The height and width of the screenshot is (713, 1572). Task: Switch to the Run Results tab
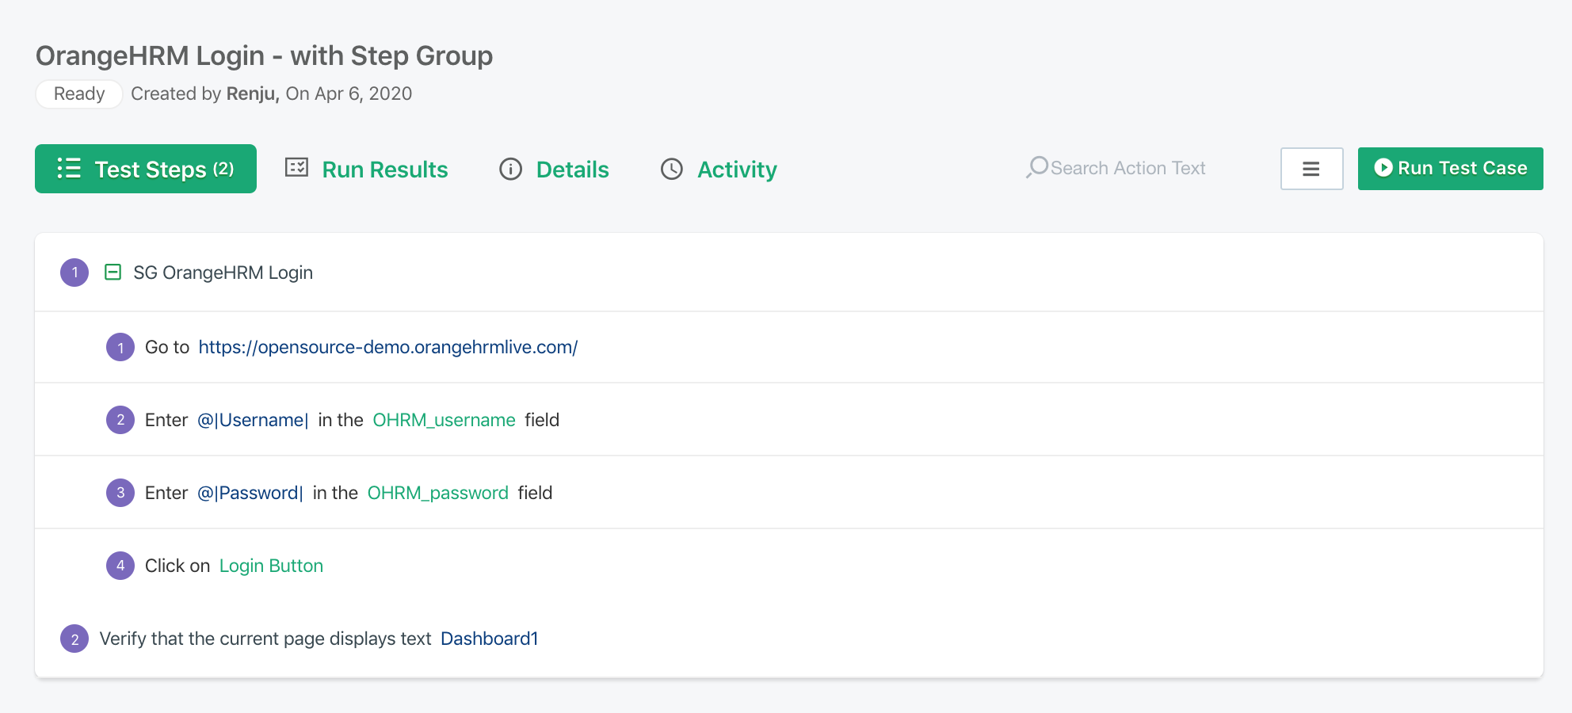[x=367, y=169]
